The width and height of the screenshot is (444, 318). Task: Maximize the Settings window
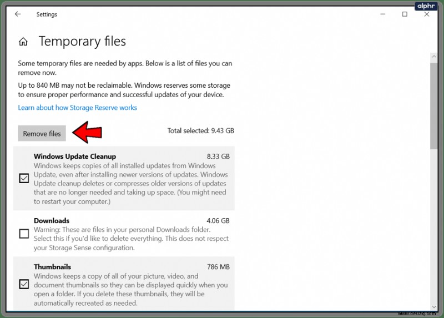405,14
